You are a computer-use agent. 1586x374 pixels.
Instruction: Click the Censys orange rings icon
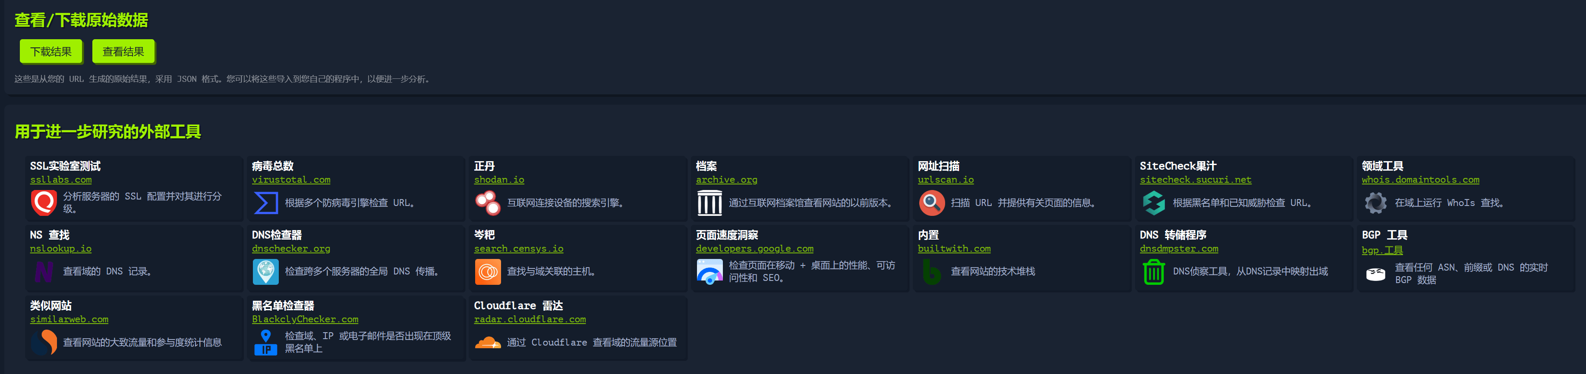click(x=488, y=271)
